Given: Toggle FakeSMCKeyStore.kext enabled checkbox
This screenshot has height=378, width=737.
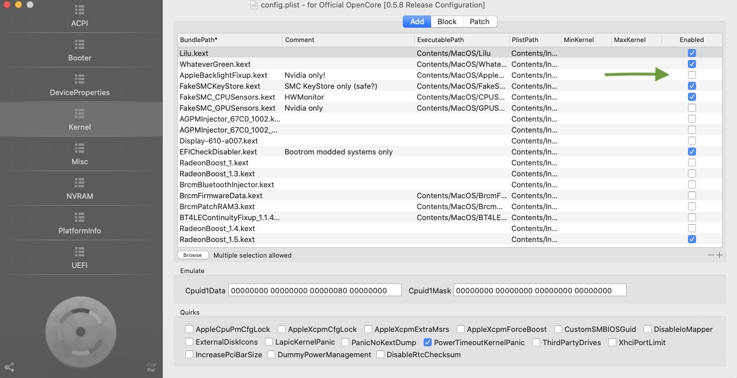Looking at the screenshot, I should [x=692, y=86].
